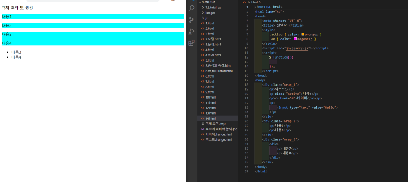The height and width of the screenshot is (182, 408).
Task: Click the <p>텍스트1</p> code line
Action: (282, 89)
